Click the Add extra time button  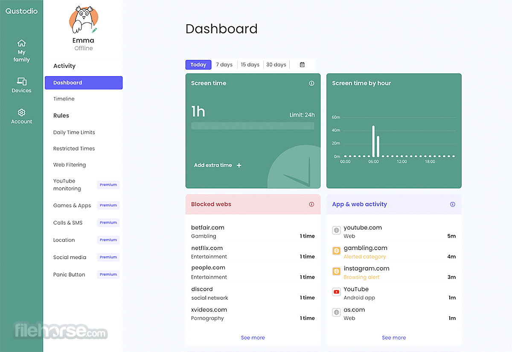coord(218,165)
